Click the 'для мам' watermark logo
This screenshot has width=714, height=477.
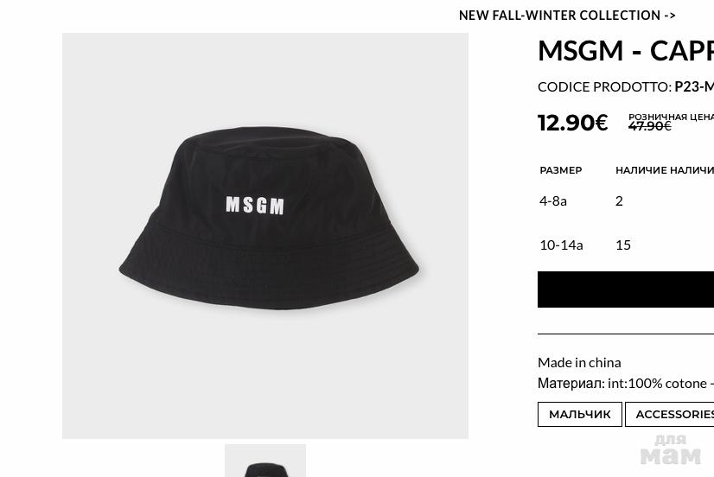pyautogui.click(x=671, y=449)
